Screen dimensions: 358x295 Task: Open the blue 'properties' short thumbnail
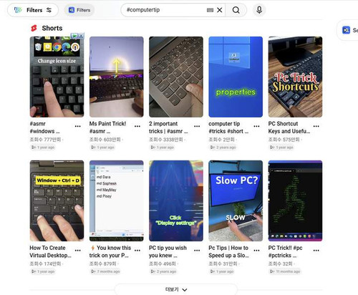(236, 77)
